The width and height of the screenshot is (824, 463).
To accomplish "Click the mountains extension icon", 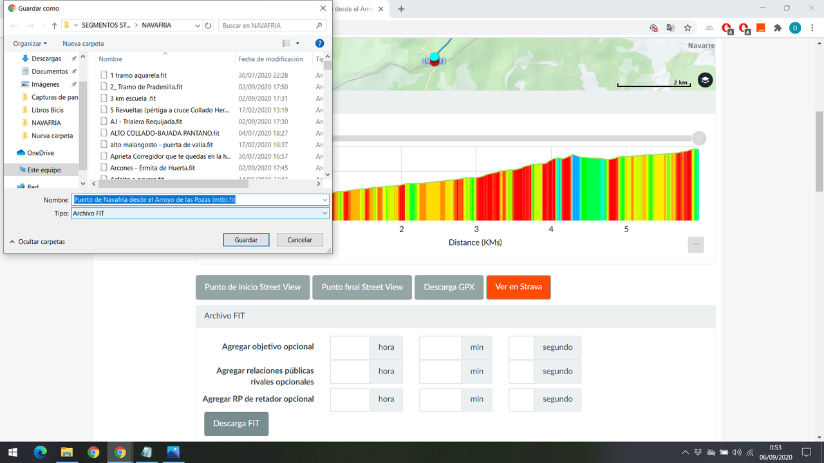I will coord(709,28).
